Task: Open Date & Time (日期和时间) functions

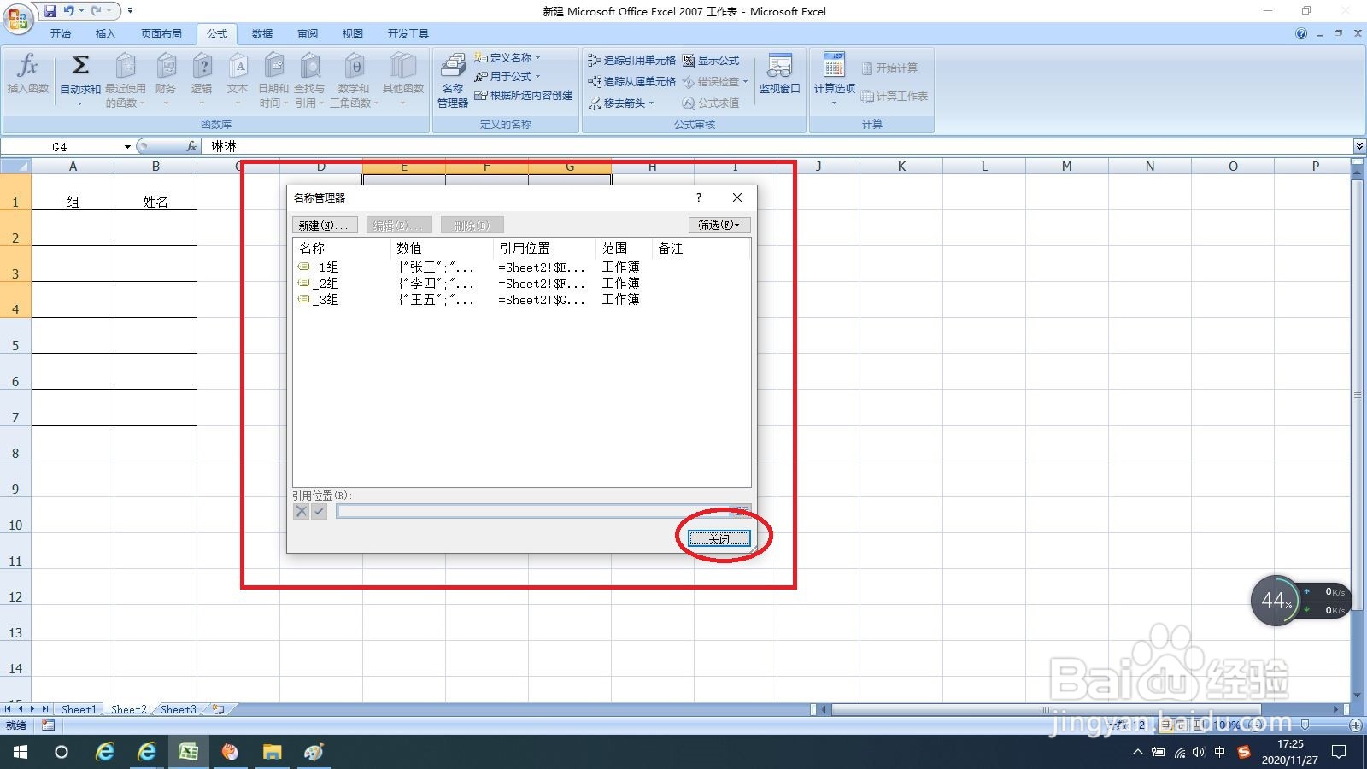Action: tap(273, 79)
